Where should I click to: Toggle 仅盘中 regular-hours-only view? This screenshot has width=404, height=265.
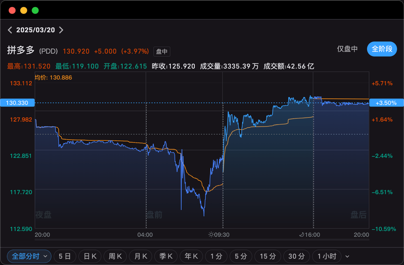coord(347,49)
